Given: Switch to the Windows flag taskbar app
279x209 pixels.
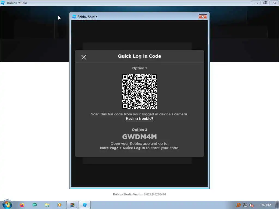Looking at the screenshot, I should pyautogui.click(x=72, y=205).
